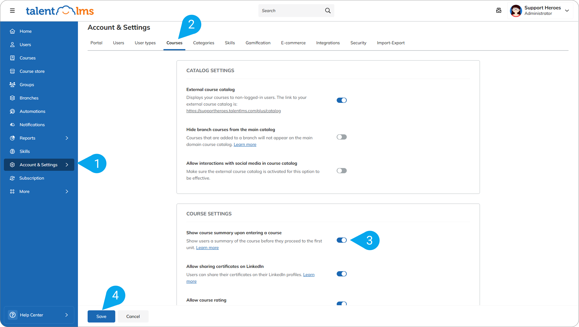The image size is (579, 327).
Task: Click the Branches layers icon
Action: pyautogui.click(x=12, y=98)
